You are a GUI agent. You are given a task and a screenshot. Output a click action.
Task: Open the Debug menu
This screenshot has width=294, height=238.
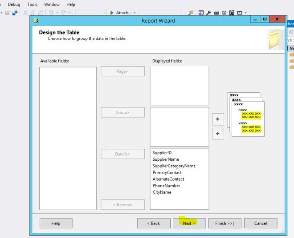[14, 4]
